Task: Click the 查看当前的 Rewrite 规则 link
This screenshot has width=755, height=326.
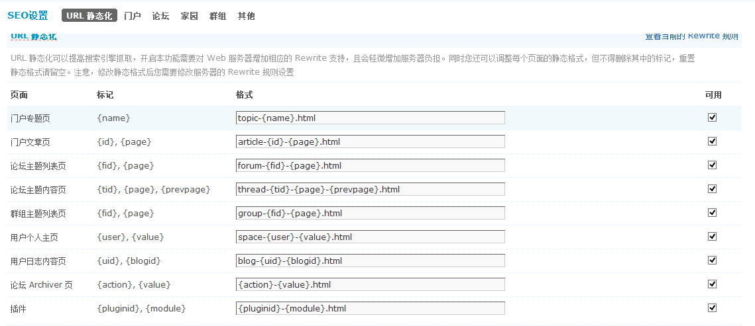Action: 691,36
